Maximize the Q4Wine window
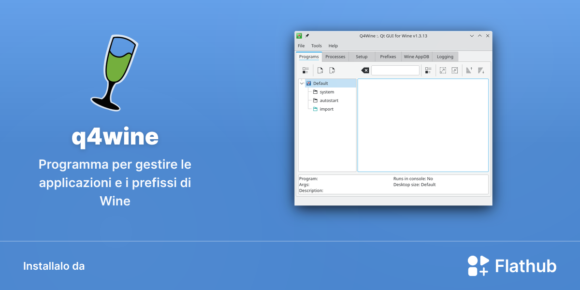This screenshot has width=580, height=290. click(480, 36)
